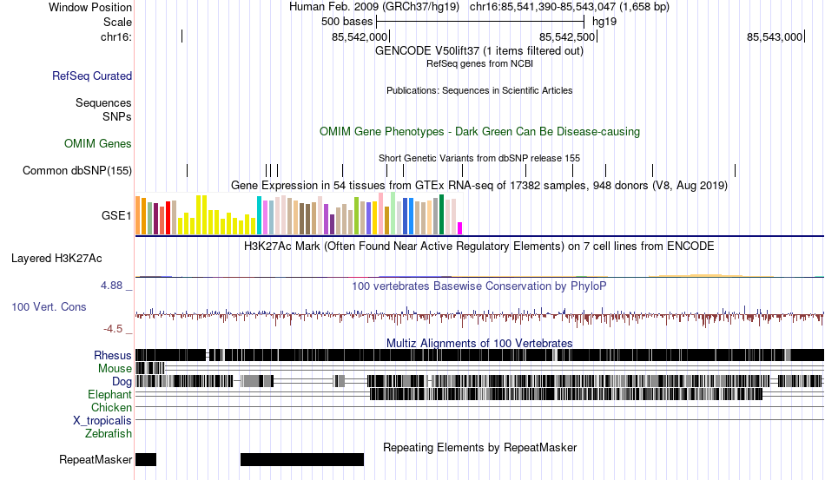Click 100 vertebrates Basewise Conservation by PhyloP title
Screen dimensions: 825x480
tap(479, 286)
